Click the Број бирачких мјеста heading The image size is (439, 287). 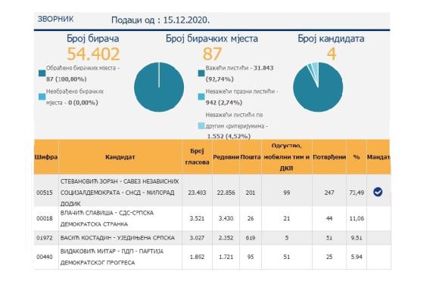(212, 39)
